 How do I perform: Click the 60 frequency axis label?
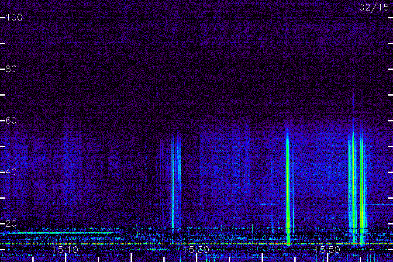pos(11,121)
